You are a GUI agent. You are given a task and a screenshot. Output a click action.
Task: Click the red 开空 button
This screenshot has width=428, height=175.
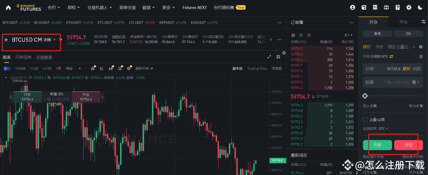(x=408, y=145)
